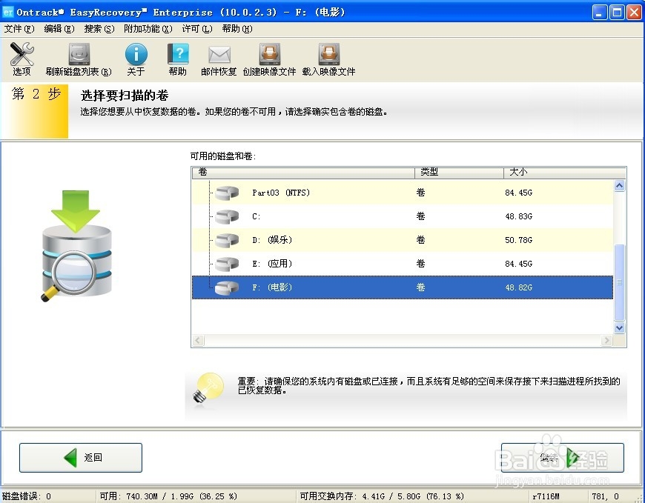Image resolution: width=645 pixels, height=503 pixels.
Task: Click the 50.78G size value
Action: click(519, 241)
